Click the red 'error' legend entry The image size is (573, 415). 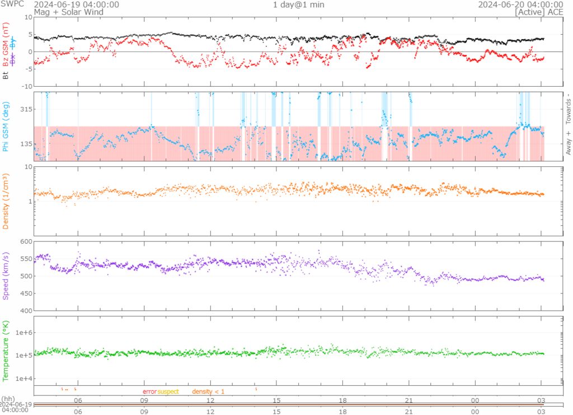coord(149,391)
